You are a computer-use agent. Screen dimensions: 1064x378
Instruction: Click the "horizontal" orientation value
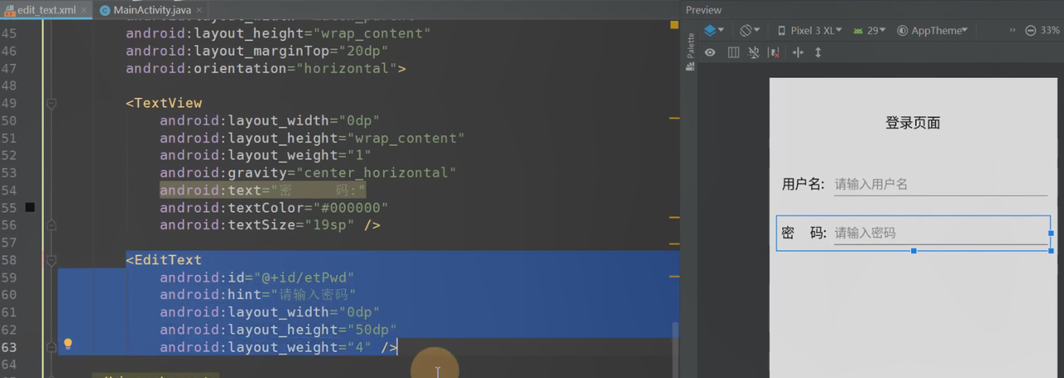click(x=347, y=69)
